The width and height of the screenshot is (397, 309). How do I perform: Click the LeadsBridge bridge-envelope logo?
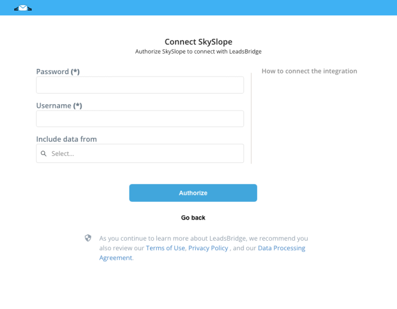[x=23, y=8]
